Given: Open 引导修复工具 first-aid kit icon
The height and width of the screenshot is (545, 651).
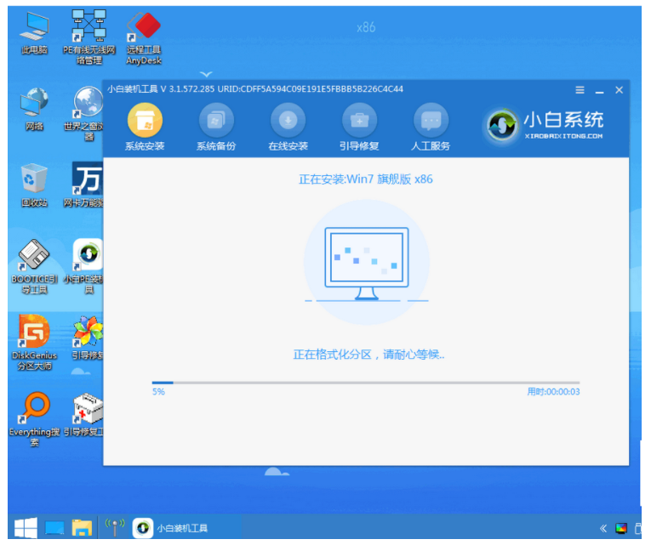Looking at the screenshot, I should coord(85,415).
